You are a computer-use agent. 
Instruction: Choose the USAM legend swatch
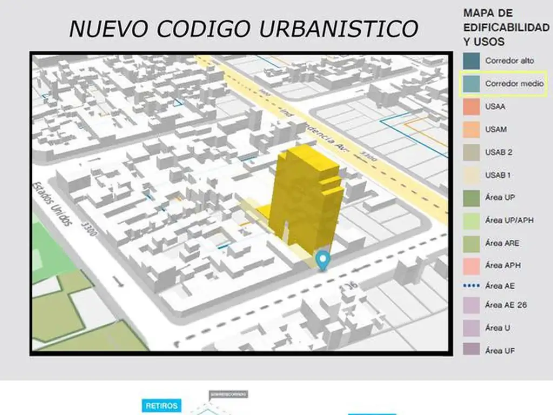point(471,130)
